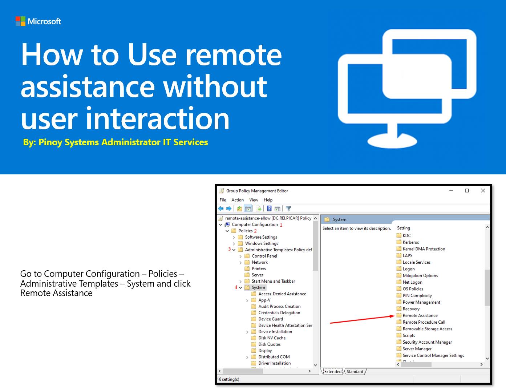Click the settings list horizontal scrollbar thumb

[416, 364]
